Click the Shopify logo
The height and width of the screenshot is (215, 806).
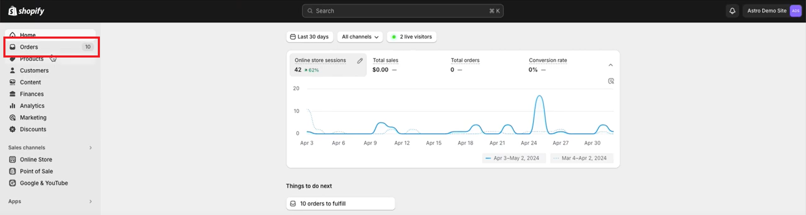26,11
